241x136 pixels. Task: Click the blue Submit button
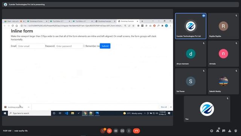(x=105, y=46)
